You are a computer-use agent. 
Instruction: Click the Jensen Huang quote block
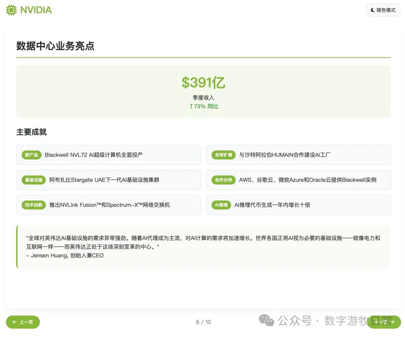coord(204,246)
